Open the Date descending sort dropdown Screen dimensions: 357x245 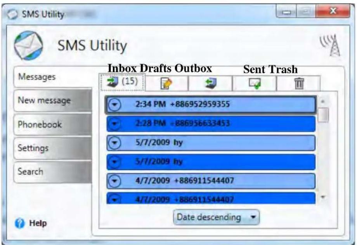point(216,217)
